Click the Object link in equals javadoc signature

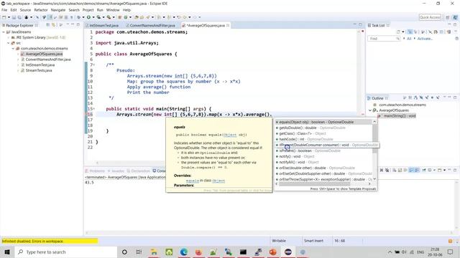(230, 135)
